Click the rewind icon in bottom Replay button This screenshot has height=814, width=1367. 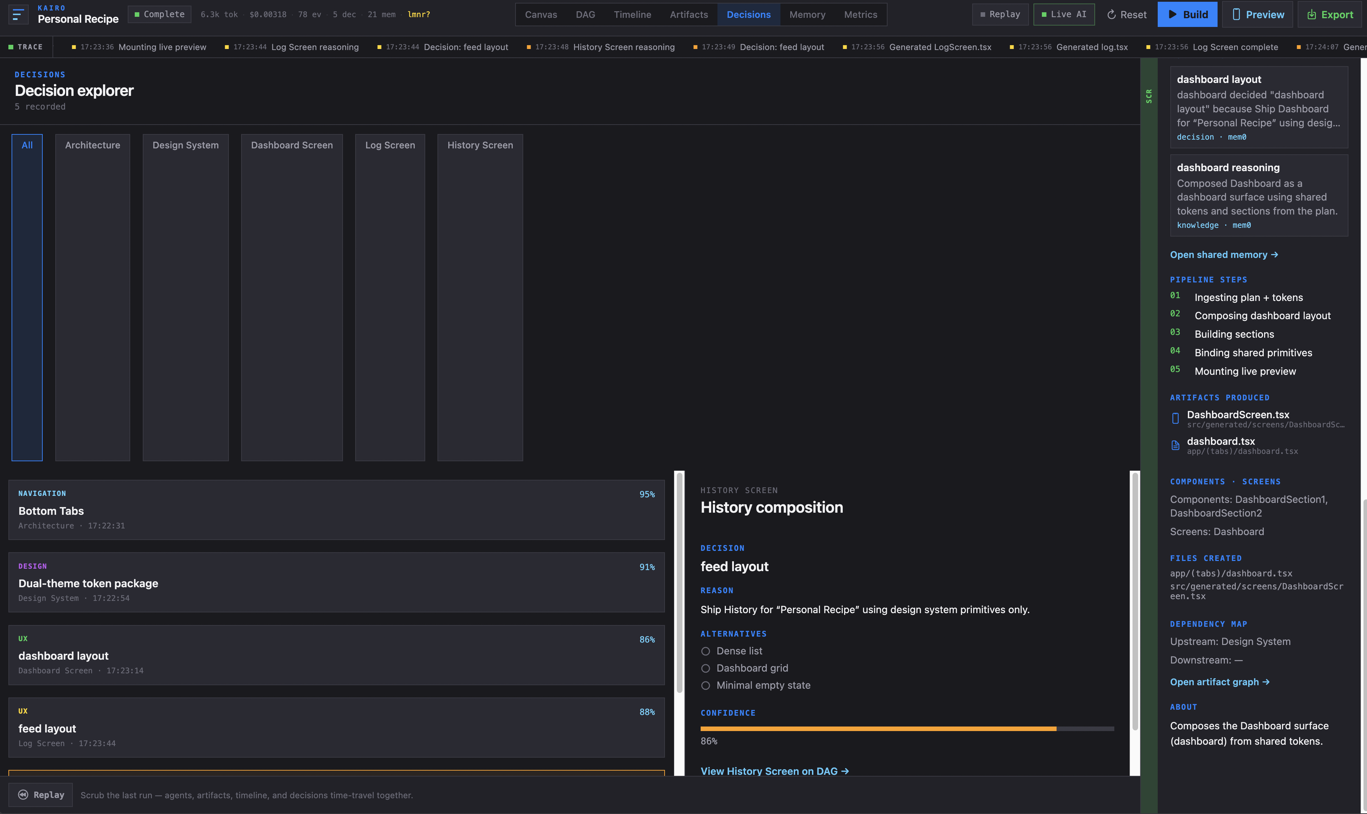[23, 795]
